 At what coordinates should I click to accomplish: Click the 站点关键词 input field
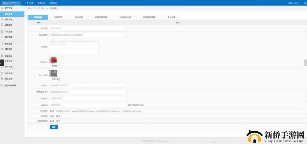coord(88,35)
